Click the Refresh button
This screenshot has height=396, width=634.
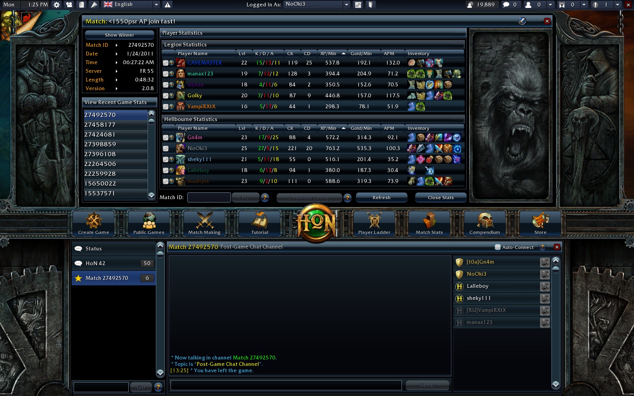382,198
